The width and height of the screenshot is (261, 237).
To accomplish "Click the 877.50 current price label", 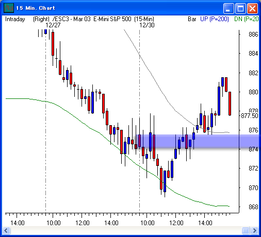I will point(250,116).
